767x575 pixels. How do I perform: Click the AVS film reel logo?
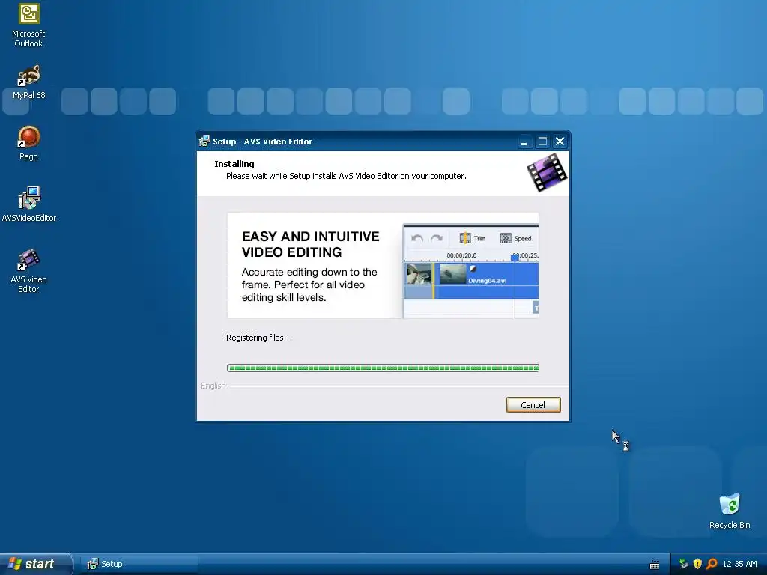click(x=547, y=172)
